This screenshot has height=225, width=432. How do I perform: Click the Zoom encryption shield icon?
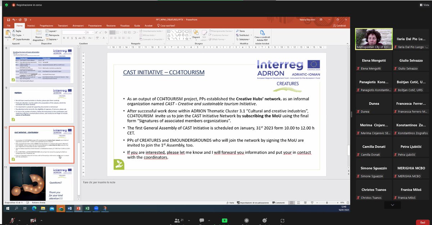click(x=7, y=5)
